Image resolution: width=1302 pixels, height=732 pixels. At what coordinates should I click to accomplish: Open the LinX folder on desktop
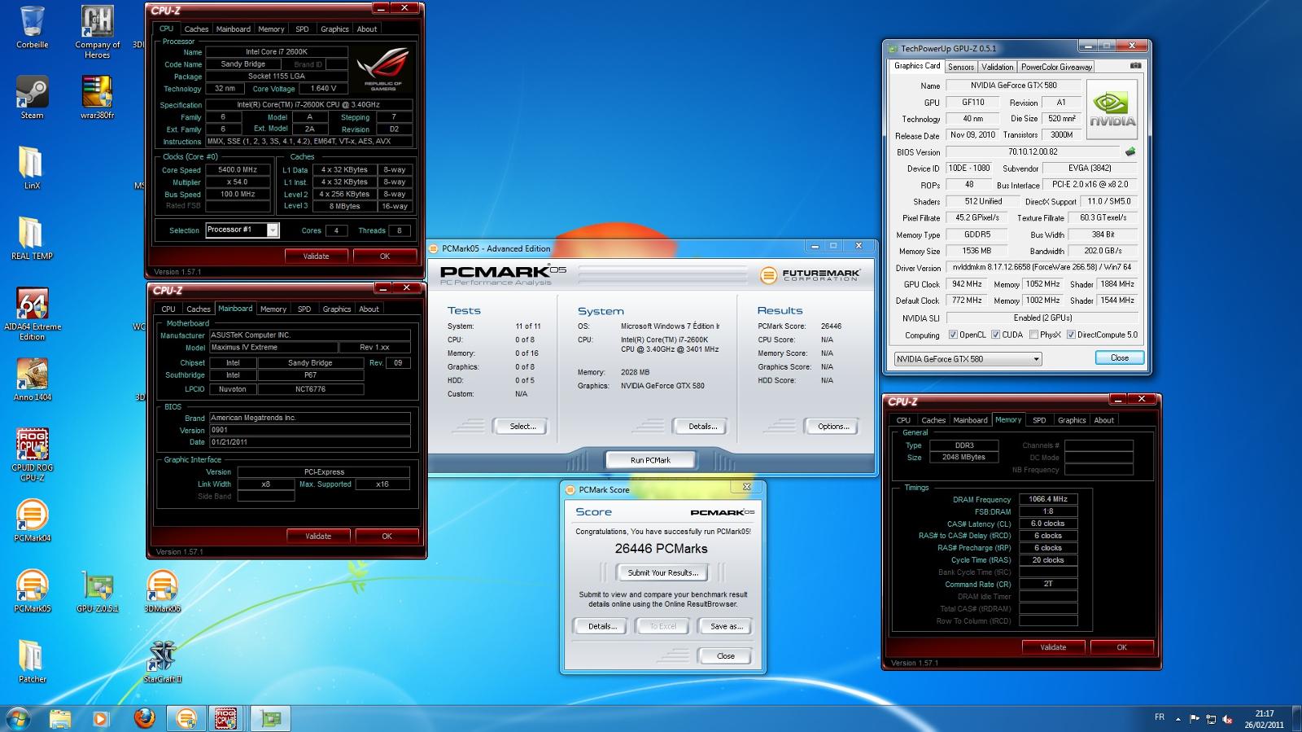33,169
